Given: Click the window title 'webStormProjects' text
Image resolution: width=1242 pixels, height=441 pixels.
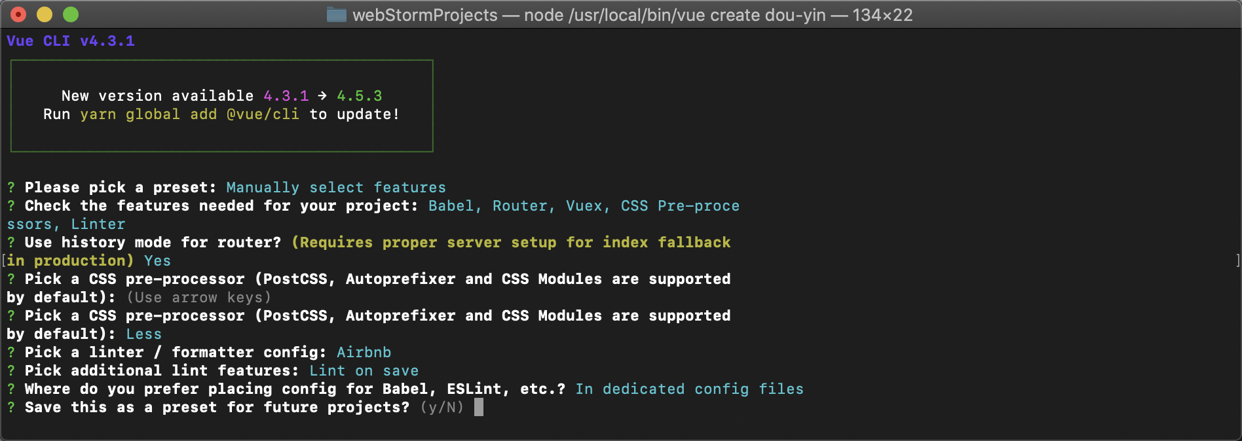Looking at the screenshot, I should point(425,15).
